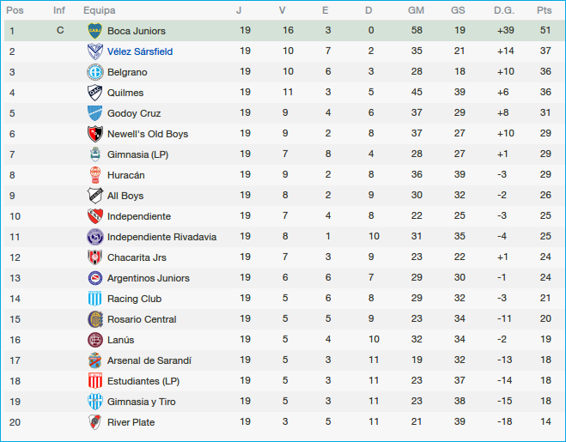This screenshot has width=566, height=442.
Task: Click the Equipa column header
Action: pos(100,10)
